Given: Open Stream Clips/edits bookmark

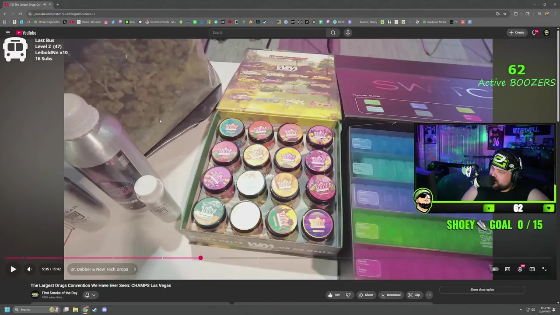Looking at the screenshot, I should [x=47, y=22].
